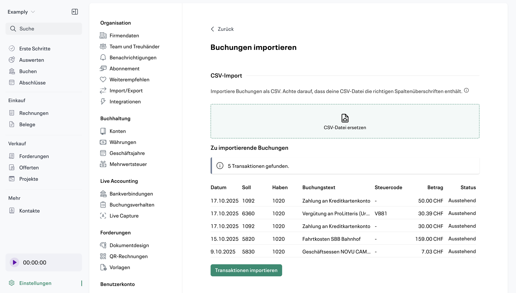Go back using Zurück chevron
This screenshot has height=293, width=516.
click(x=213, y=29)
